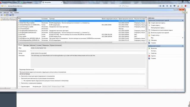Select the CCleanerSkipUAC task row

pyautogui.click(x=81, y=29)
